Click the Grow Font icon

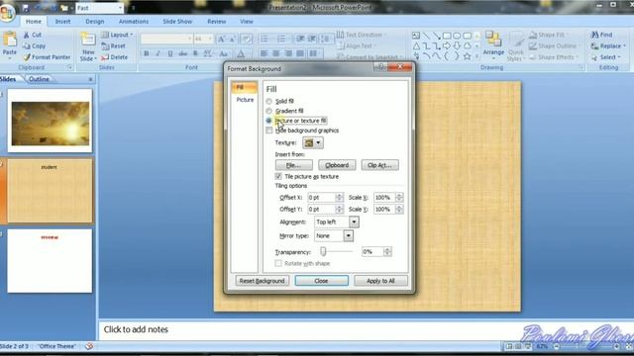point(221,40)
